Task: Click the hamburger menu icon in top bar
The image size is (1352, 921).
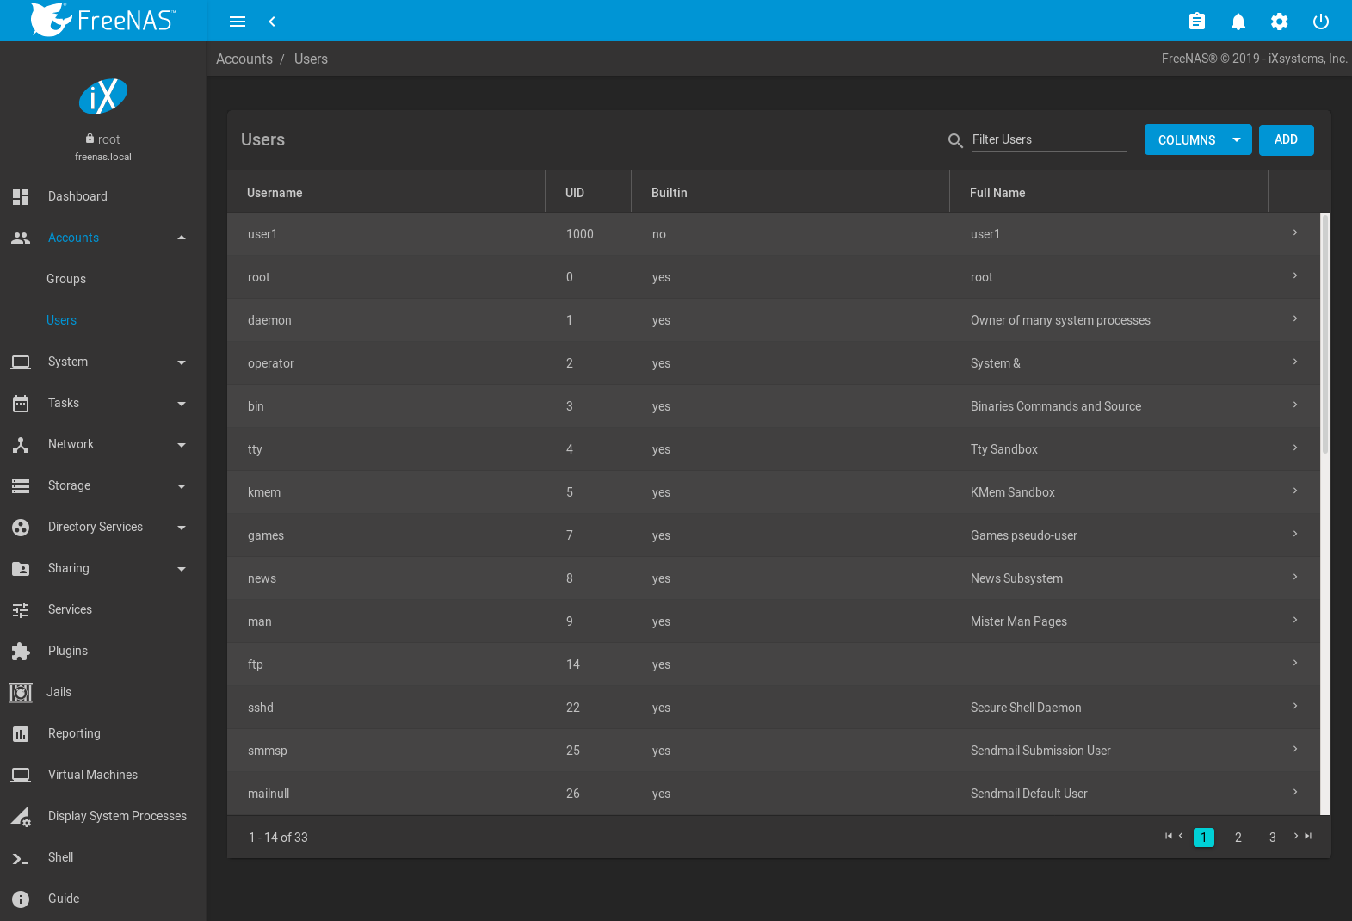Action: point(238,22)
